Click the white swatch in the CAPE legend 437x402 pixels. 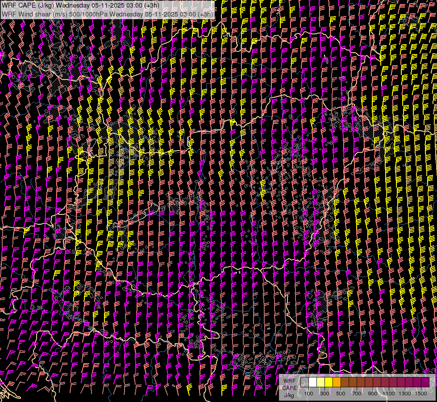click(312, 382)
